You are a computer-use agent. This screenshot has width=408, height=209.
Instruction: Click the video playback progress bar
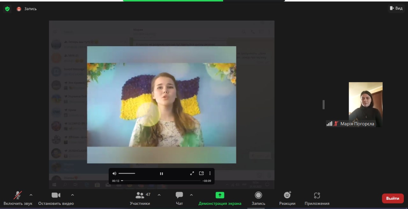pos(161,181)
